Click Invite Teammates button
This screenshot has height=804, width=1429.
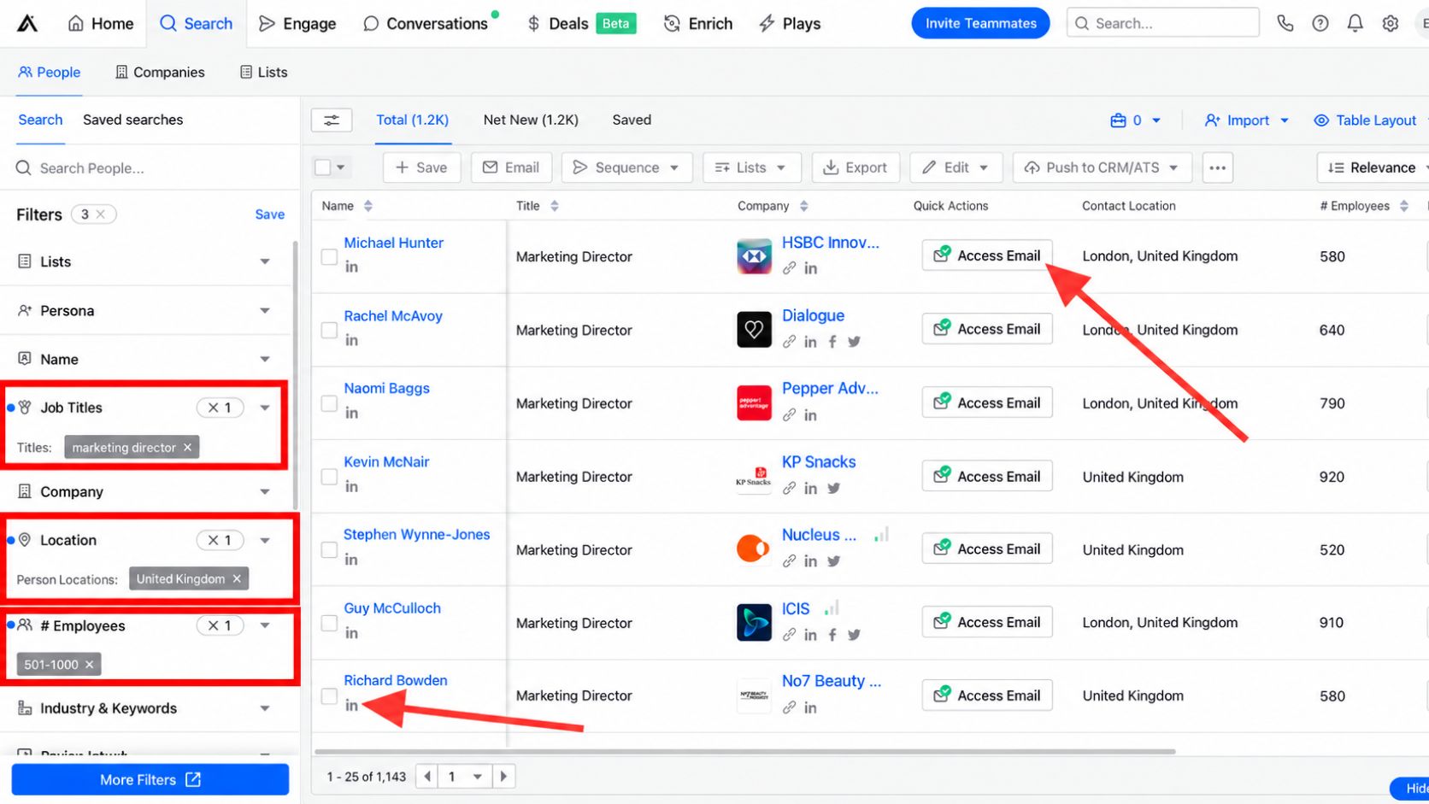(980, 23)
